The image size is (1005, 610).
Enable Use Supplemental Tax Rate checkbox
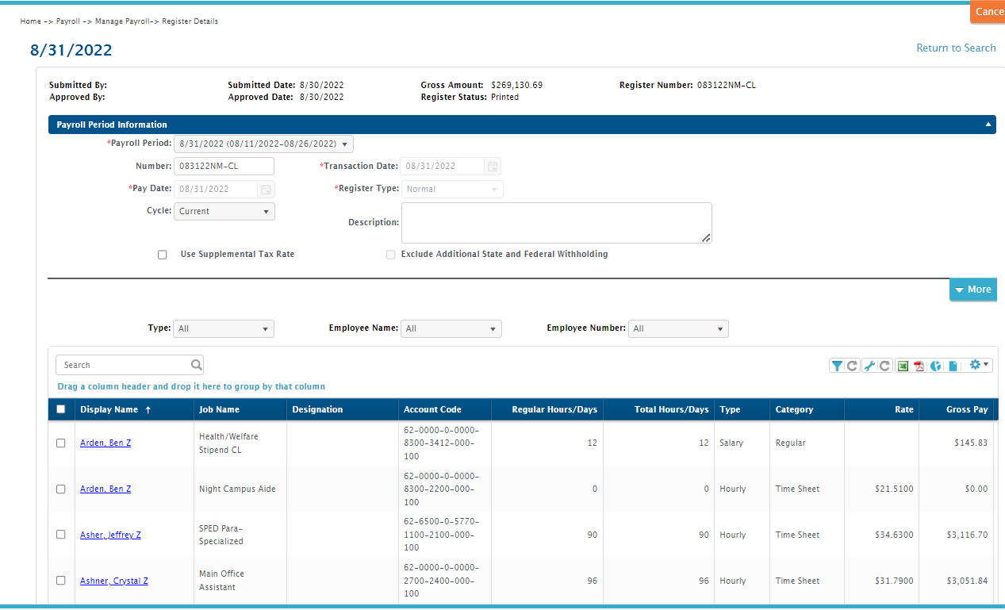tap(163, 255)
